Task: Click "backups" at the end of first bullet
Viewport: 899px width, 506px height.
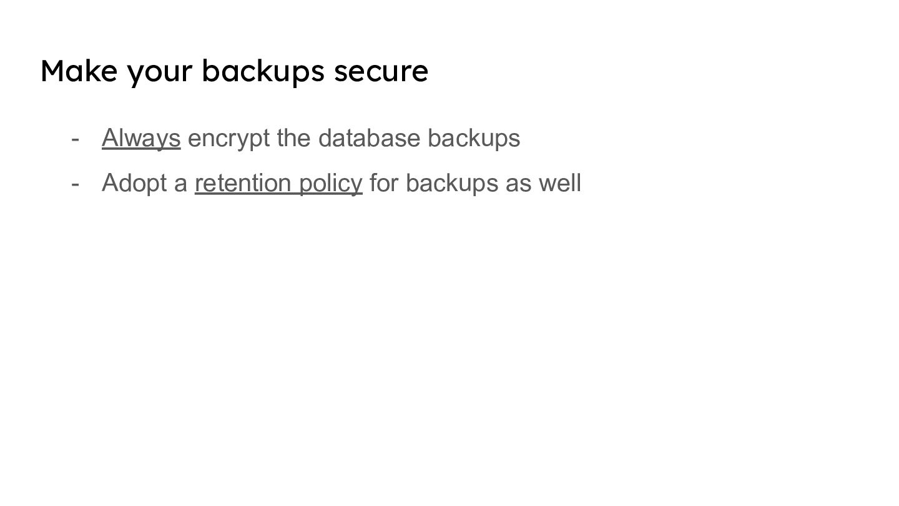Action: coord(474,138)
